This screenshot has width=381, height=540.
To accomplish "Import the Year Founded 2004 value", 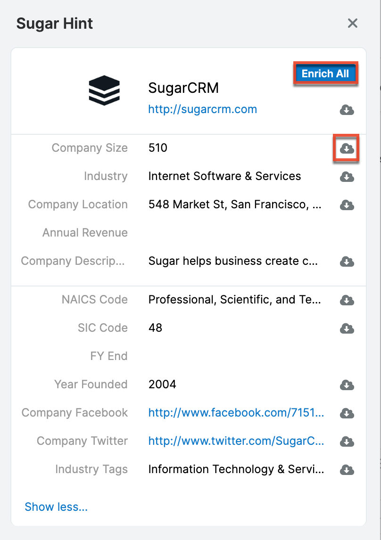I will point(346,385).
